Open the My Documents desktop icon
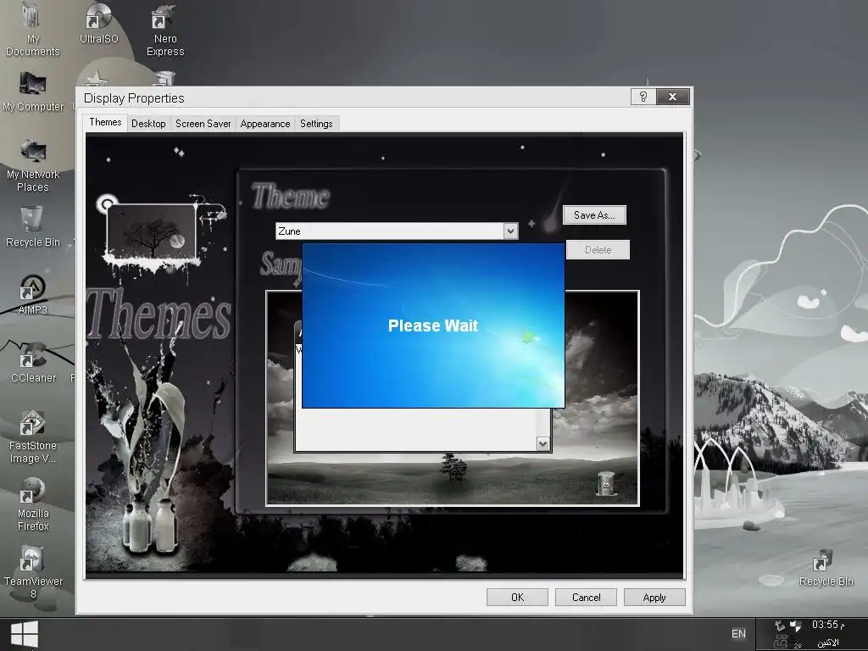Screen dimensions: 868x651 (33, 31)
